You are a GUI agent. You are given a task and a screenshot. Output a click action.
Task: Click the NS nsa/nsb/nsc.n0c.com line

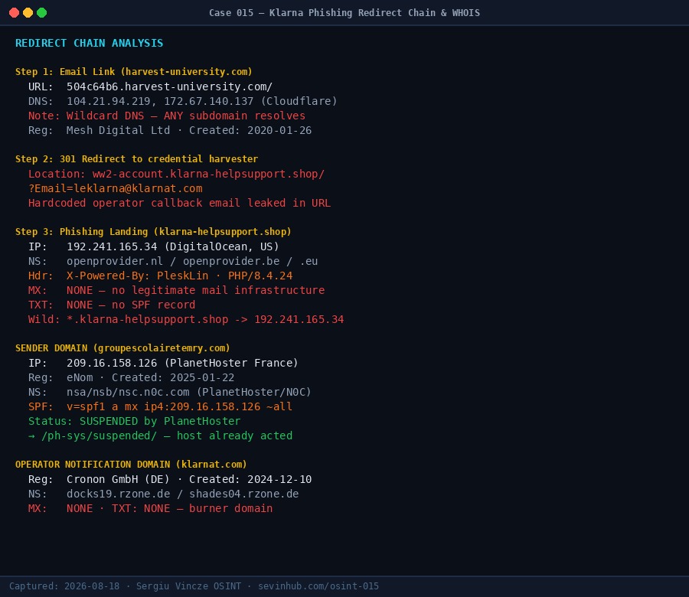coord(170,392)
